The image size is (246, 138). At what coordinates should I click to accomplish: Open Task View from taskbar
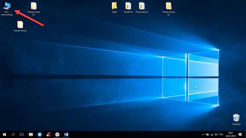click(x=22, y=135)
